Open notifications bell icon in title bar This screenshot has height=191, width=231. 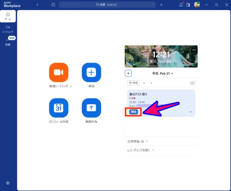[x=181, y=5]
